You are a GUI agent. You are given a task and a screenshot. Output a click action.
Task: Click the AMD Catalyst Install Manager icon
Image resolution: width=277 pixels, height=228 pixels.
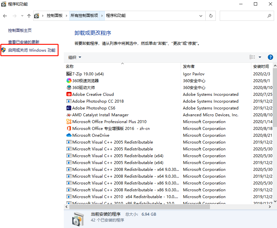[69, 115]
